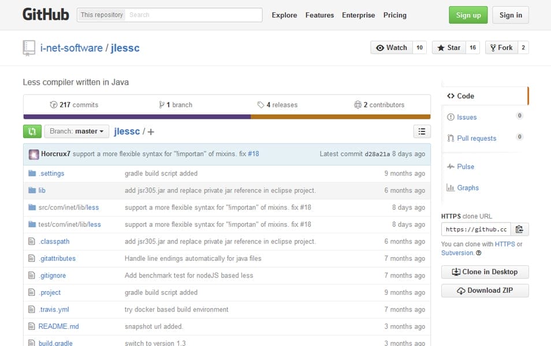Screen dimensions: 551x346
Task: View the 217 commits link
Action: 74,104
